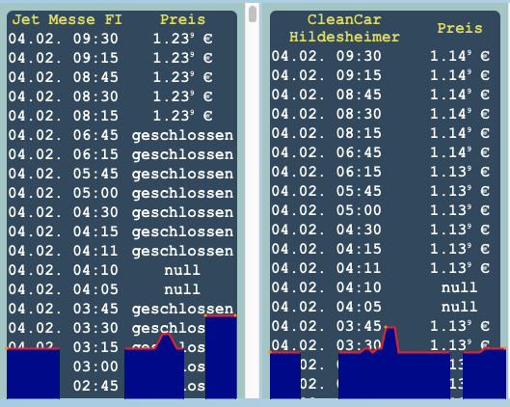
Task: Click the geschlossen entry at 06:45 in Jet Messe
Action: (182, 135)
